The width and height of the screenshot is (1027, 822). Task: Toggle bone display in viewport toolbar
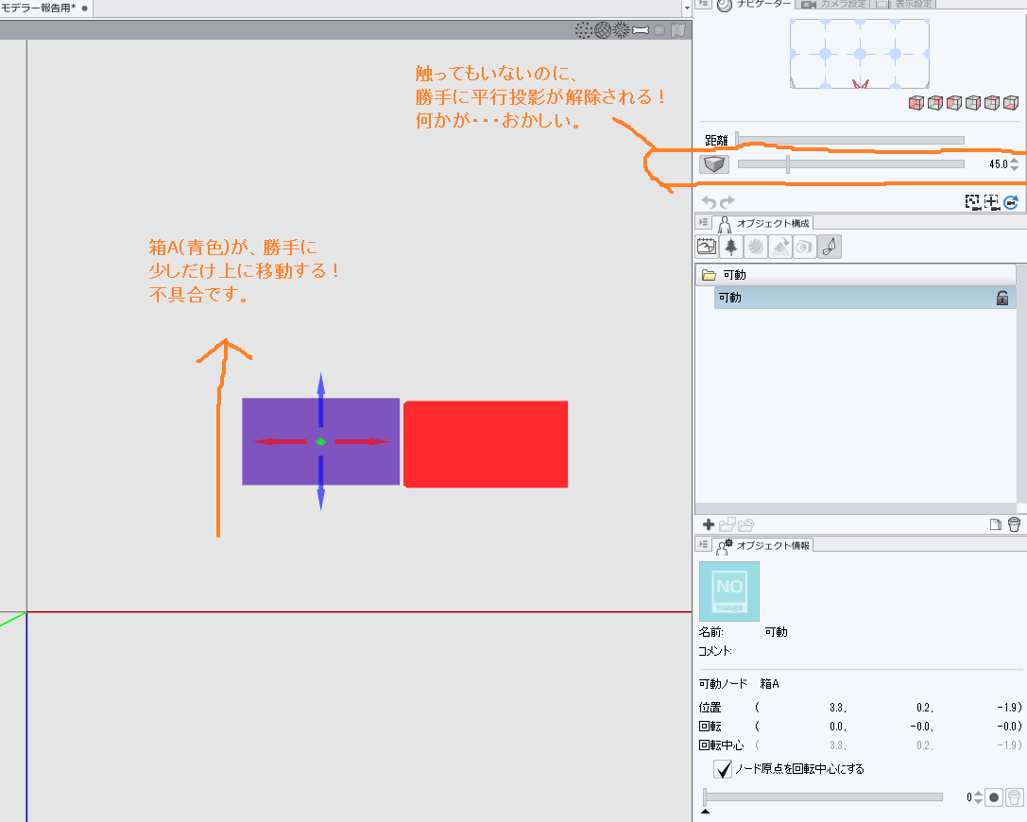pos(640,30)
